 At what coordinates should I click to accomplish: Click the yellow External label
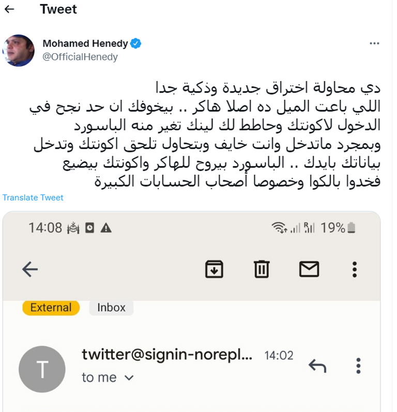(51, 308)
